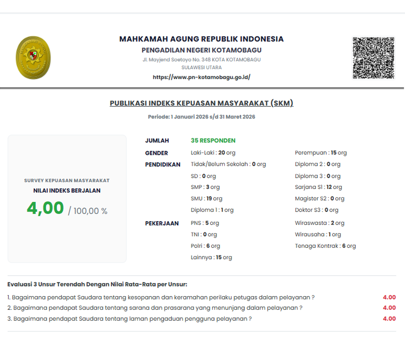Select the Sarjana S1 12 org entry
The width and height of the screenshot is (405, 345).
click(x=318, y=187)
